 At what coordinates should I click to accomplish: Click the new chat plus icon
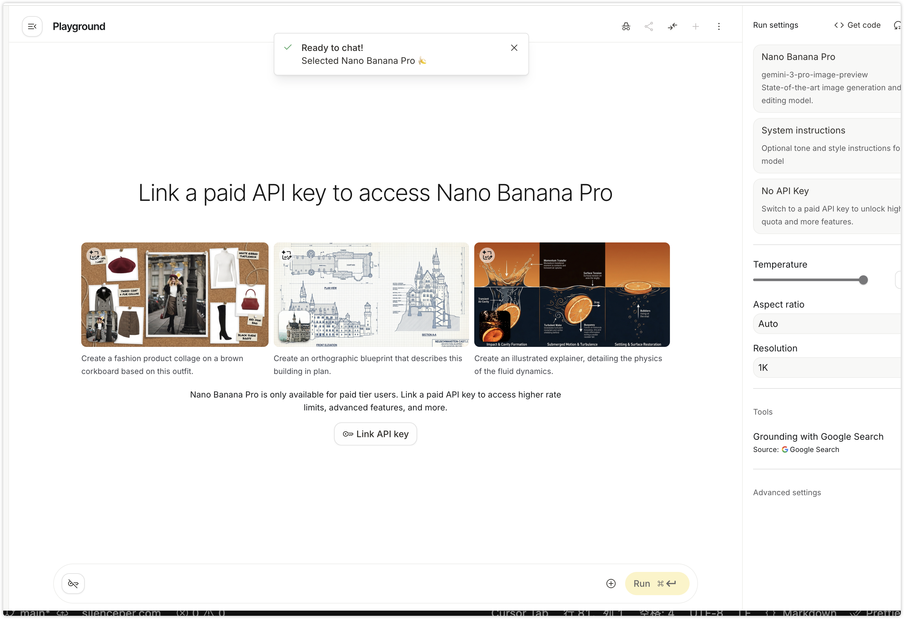695,26
